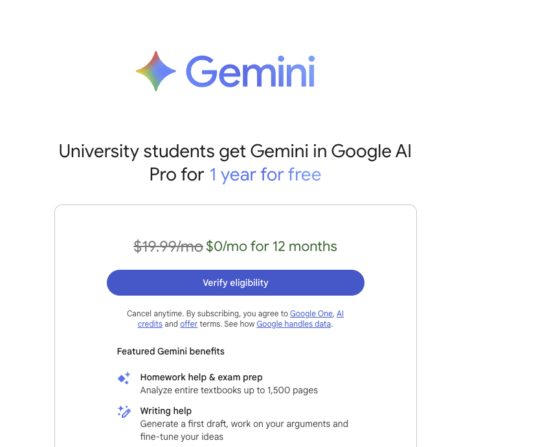549x447 pixels.
Task: Click the Homework help & exam prep title
Action: pos(201,377)
